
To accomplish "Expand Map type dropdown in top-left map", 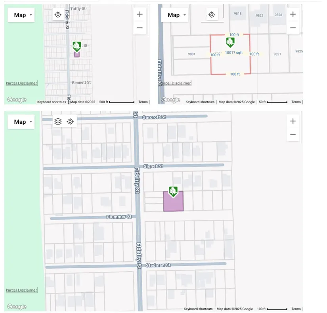I will pyautogui.click(x=21, y=15).
